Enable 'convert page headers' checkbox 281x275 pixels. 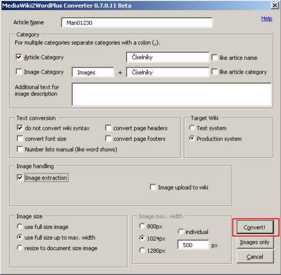[x=108, y=128]
